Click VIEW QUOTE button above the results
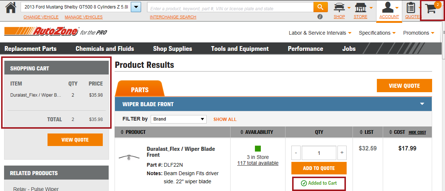Image resolution: width=445 pixels, height=191 pixels. pyautogui.click(x=404, y=86)
